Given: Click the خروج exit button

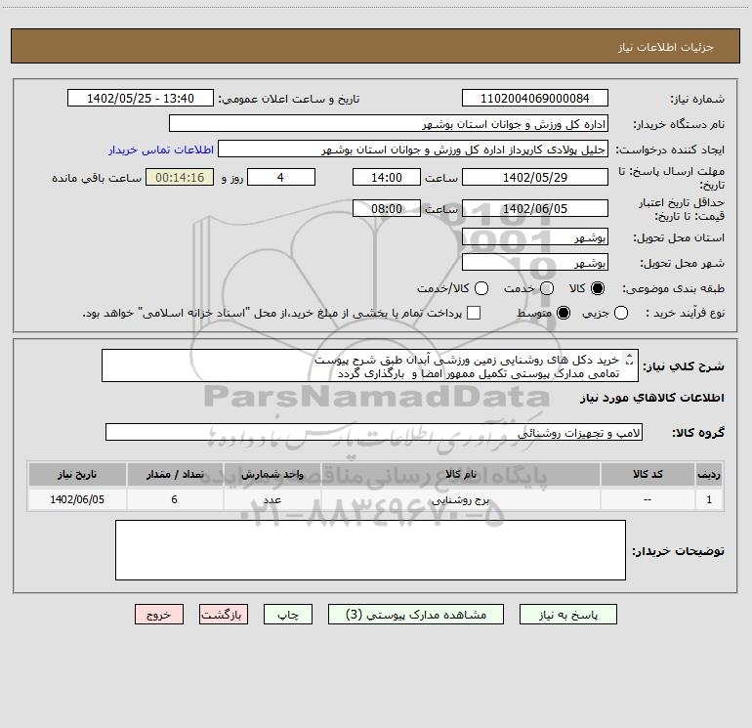Looking at the screenshot, I should point(159,615).
